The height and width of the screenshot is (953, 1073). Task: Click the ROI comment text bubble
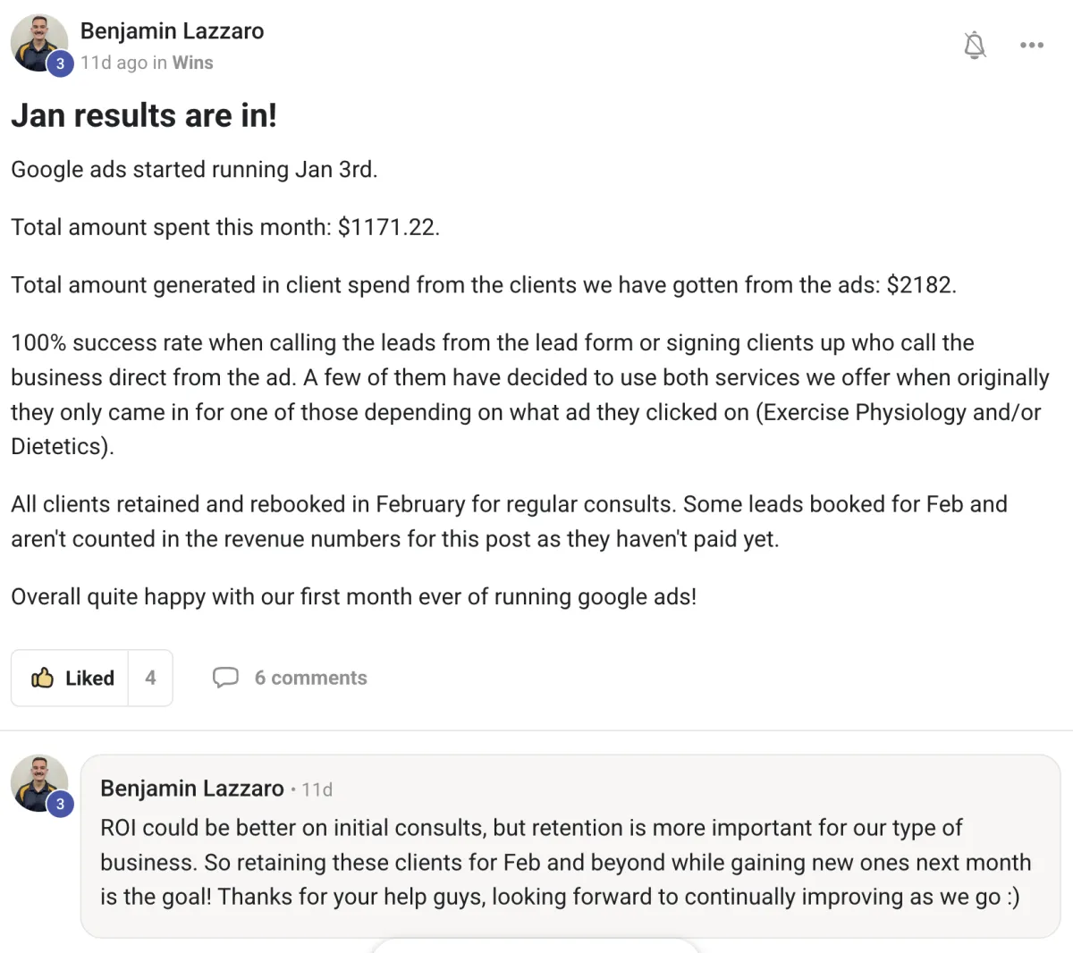tap(565, 862)
